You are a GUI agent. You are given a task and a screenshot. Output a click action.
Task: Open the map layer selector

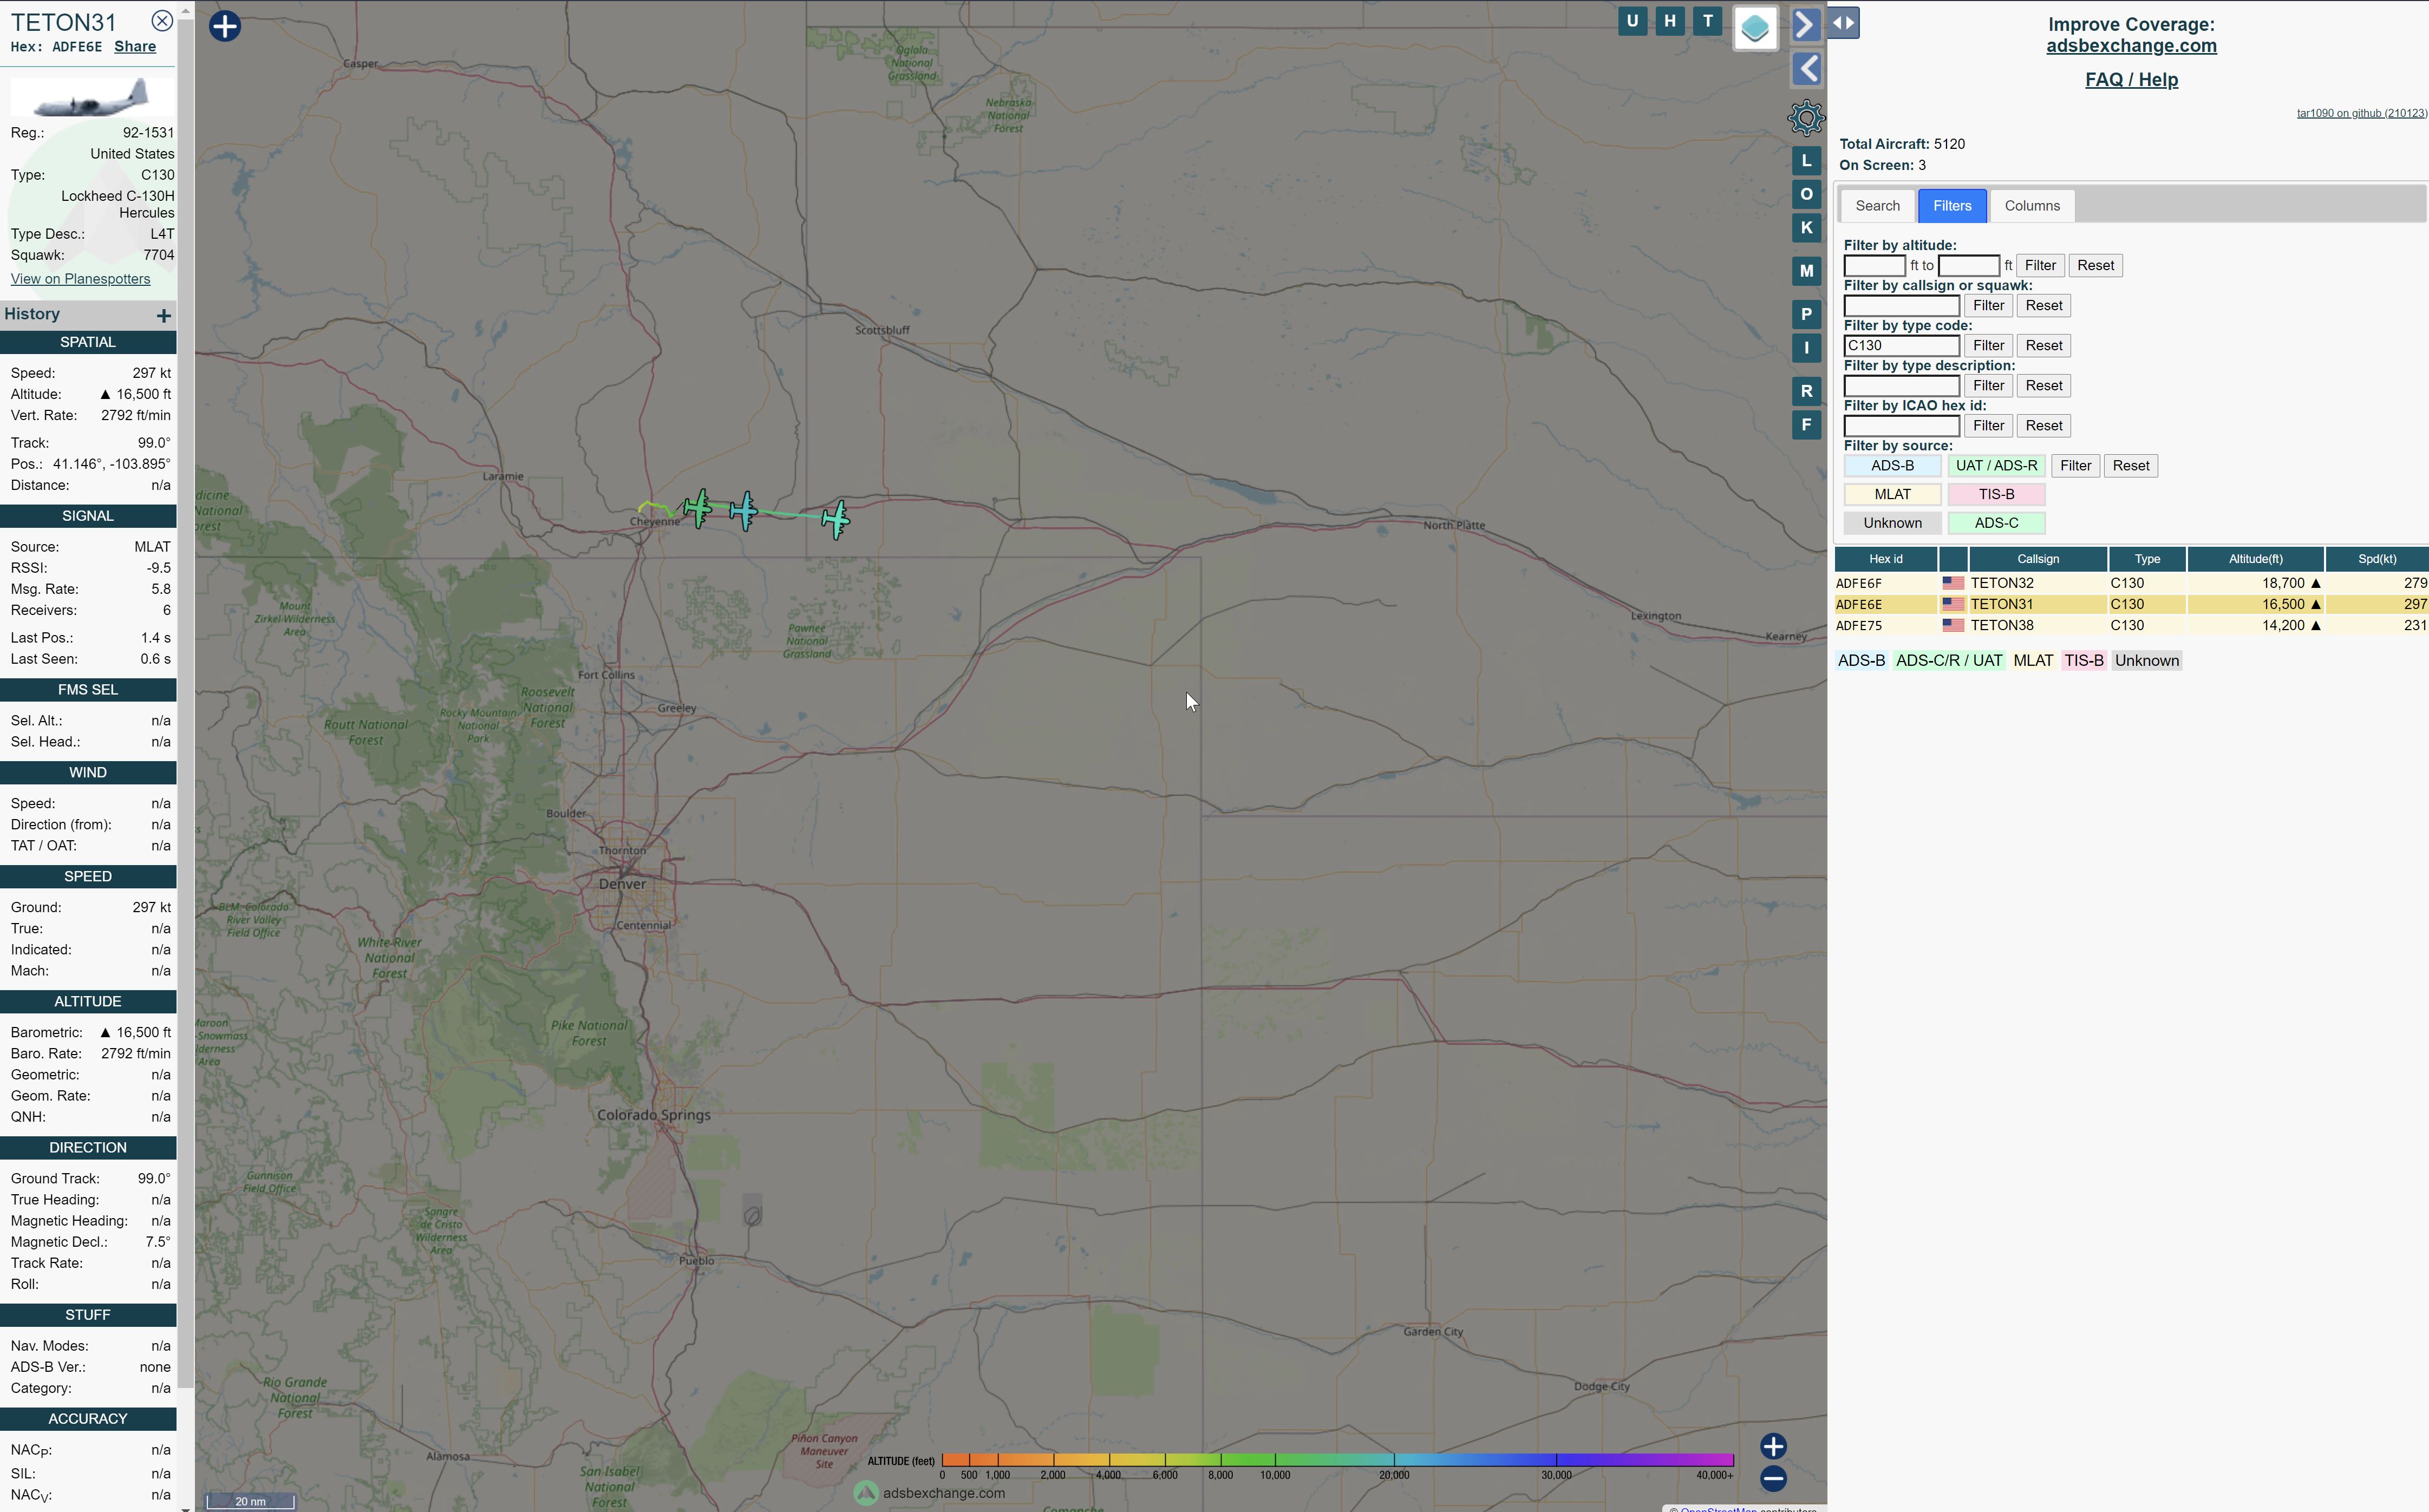tap(1755, 28)
